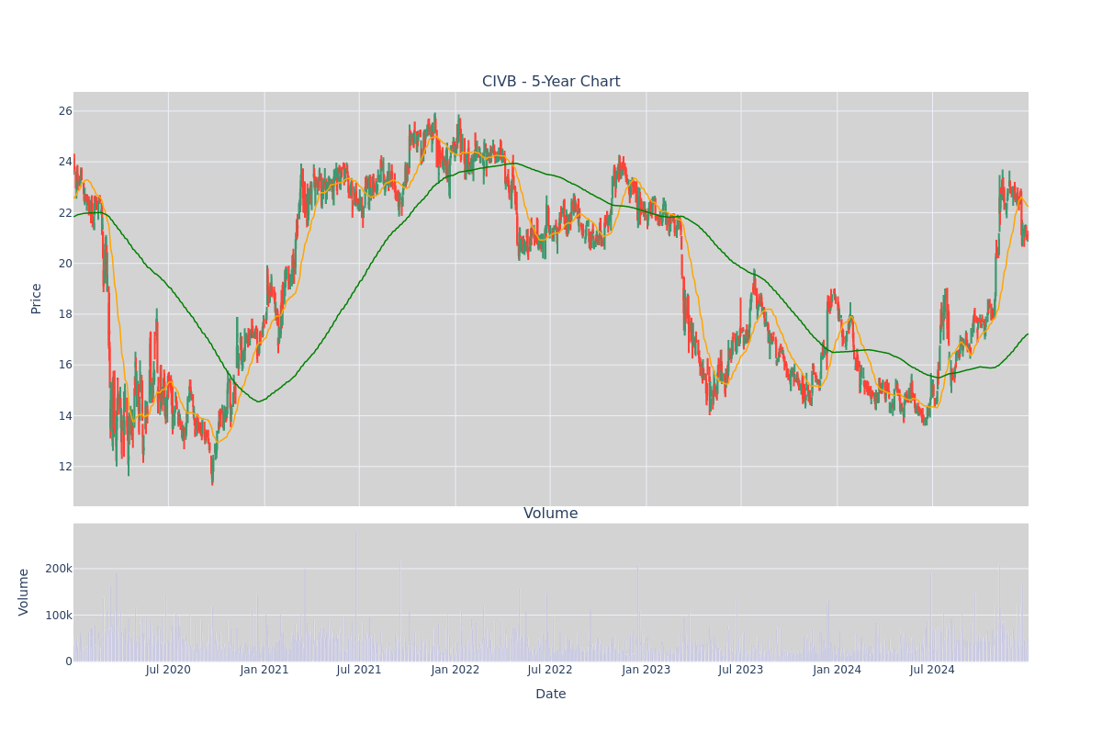Image resolution: width=1102 pixels, height=735 pixels.
Task: Click the 'Price' y-axis label
Action: point(37,299)
